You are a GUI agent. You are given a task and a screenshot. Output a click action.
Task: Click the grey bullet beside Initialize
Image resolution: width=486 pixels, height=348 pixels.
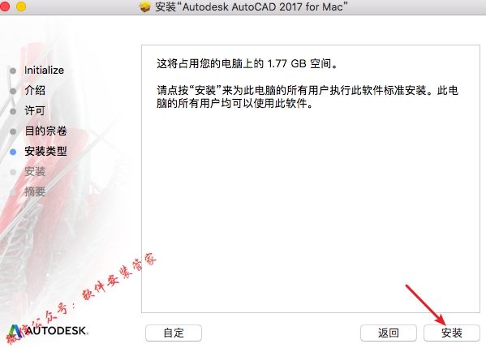(x=13, y=71)
